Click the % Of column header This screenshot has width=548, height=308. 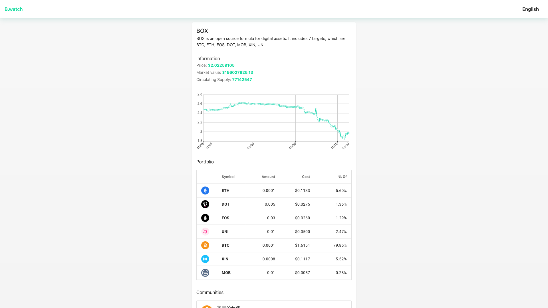(x=342, y=177)
